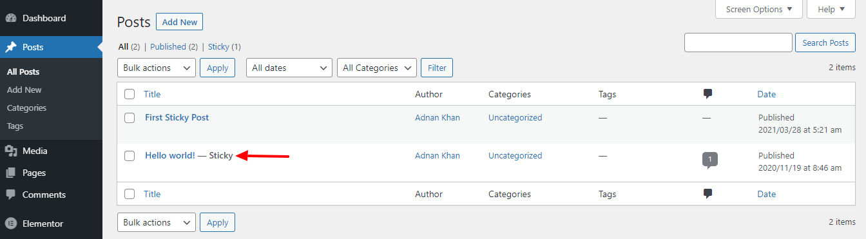Screen dimensions: 866x239
Task: Select Add New submenu item
Action: 24,90
